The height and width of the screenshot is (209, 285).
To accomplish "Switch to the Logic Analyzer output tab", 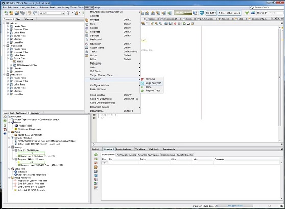I will (x=124, y=149).
